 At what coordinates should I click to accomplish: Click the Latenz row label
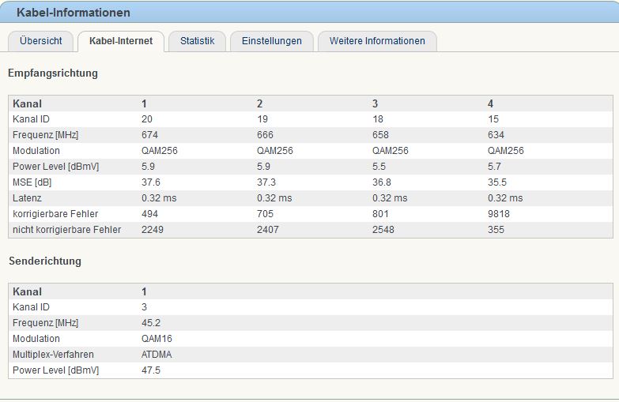point(27,198)
